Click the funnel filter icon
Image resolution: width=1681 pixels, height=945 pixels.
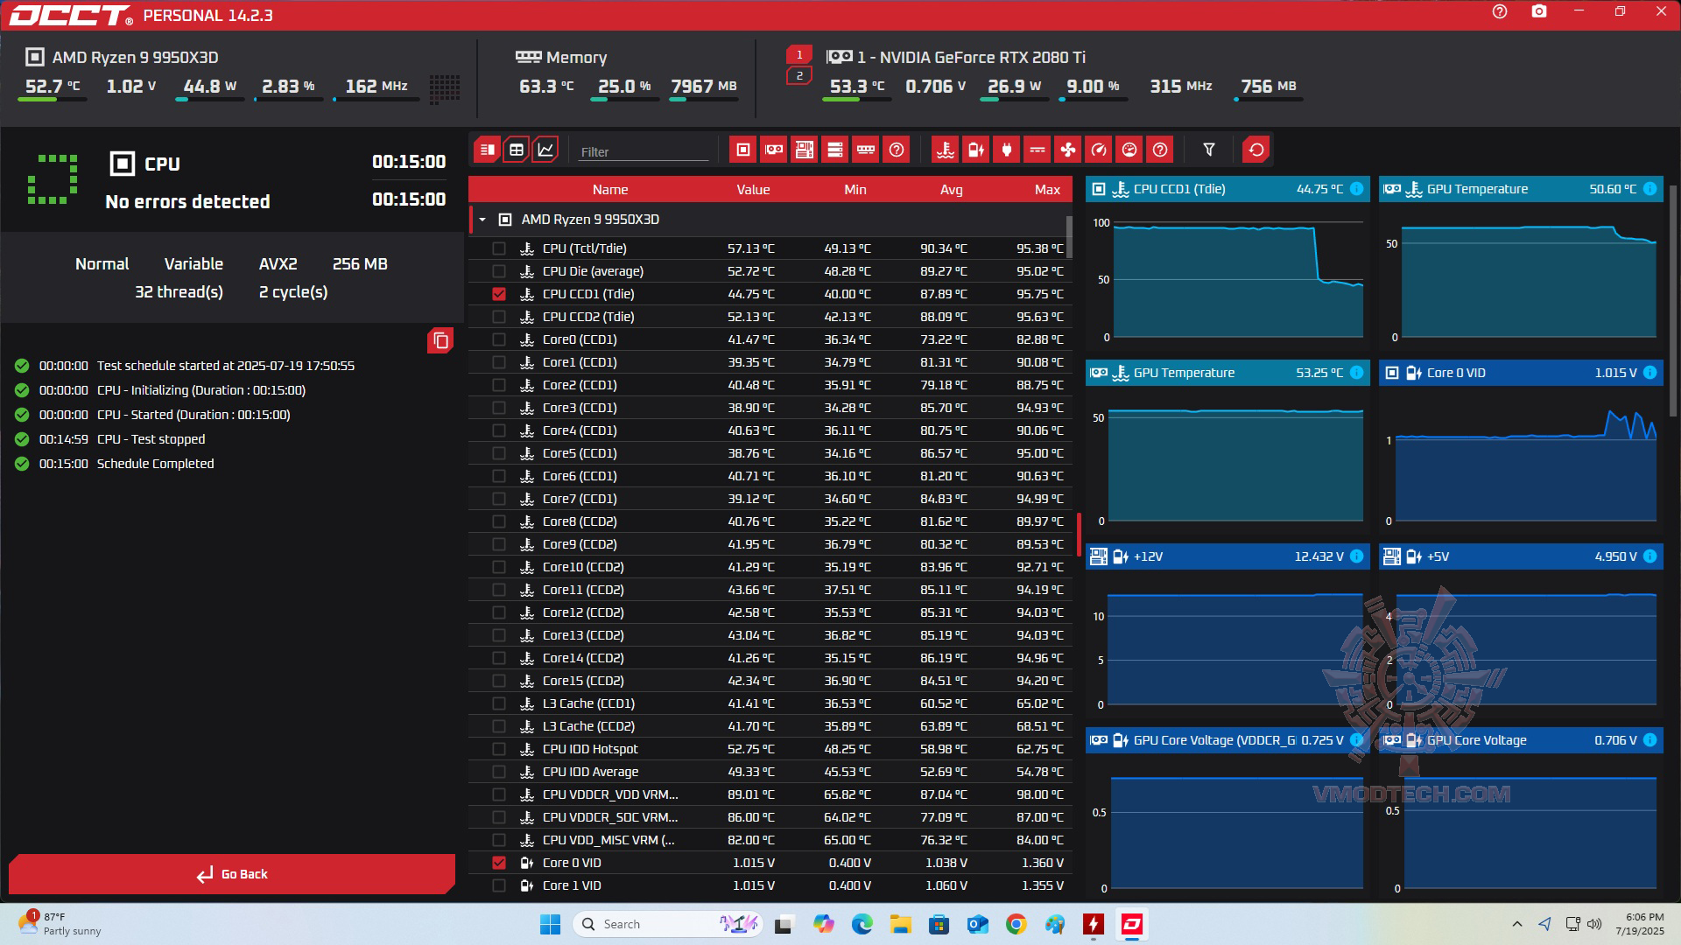1209,150
